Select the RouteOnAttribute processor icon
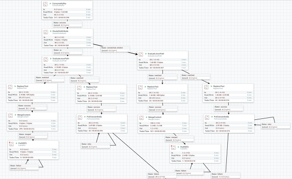This screenshot has width=292, height=179. click(x=46, y=32)
